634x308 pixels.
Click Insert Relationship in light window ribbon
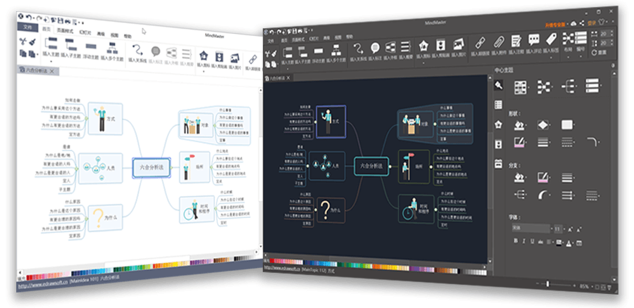(x=137, y=53)
